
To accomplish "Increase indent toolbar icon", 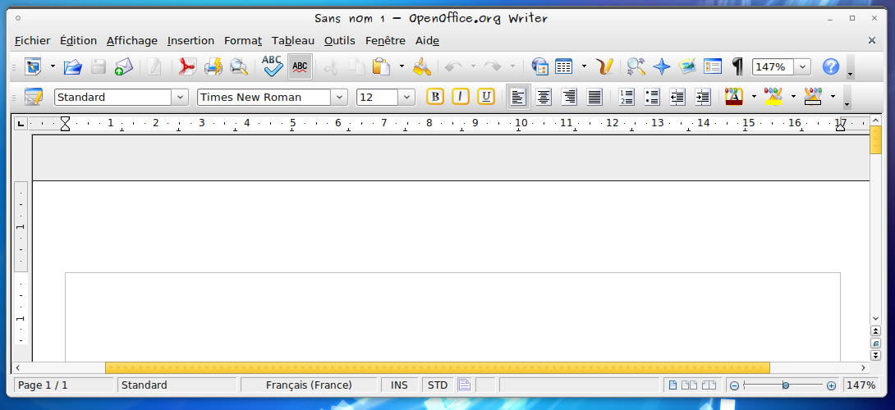I will [x=703, y=97].
